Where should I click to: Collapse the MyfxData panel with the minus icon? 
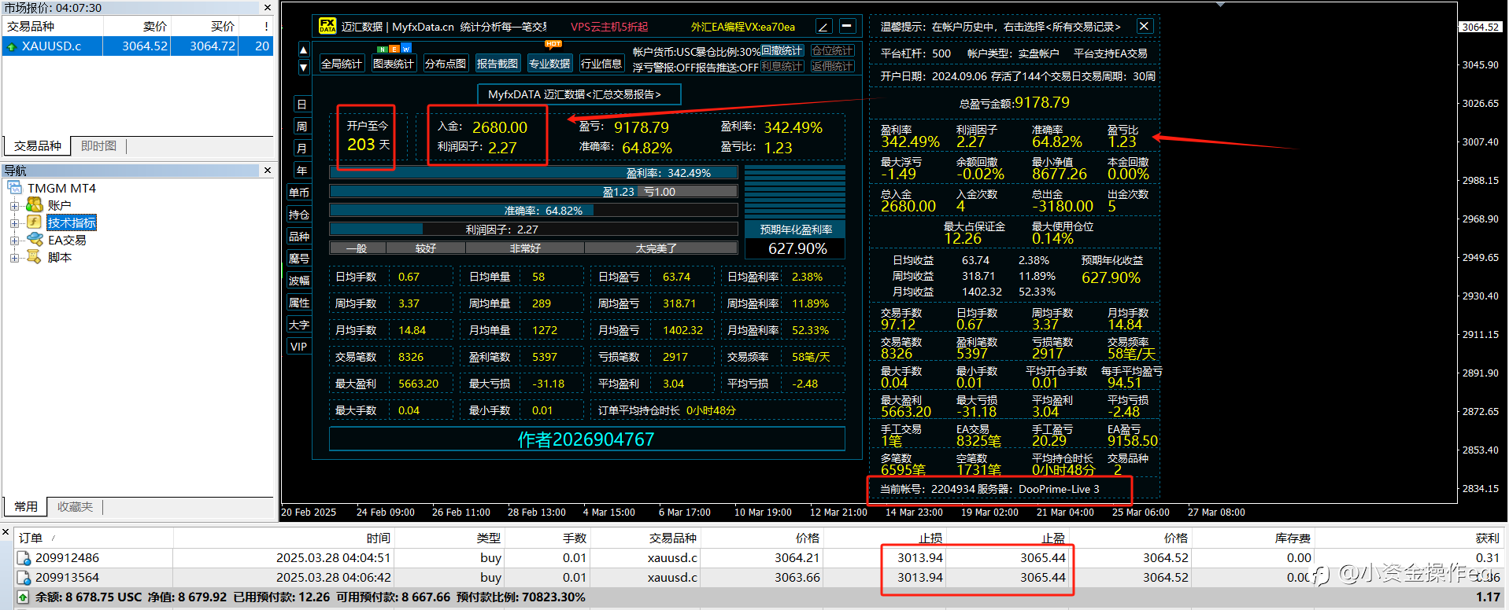point(847,26)
